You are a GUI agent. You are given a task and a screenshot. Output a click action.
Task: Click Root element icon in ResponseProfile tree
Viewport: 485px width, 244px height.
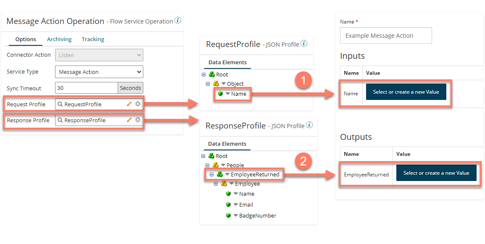pyautogui.click(x=211, y=156)
